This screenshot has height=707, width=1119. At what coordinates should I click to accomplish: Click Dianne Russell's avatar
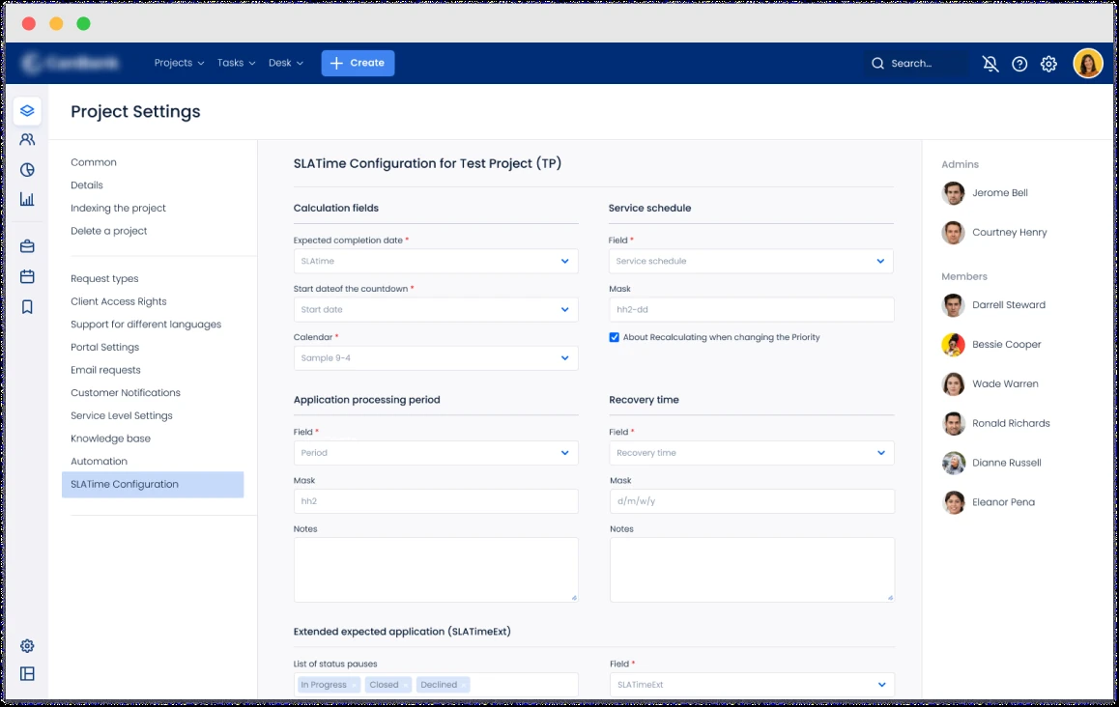[954, 463]
